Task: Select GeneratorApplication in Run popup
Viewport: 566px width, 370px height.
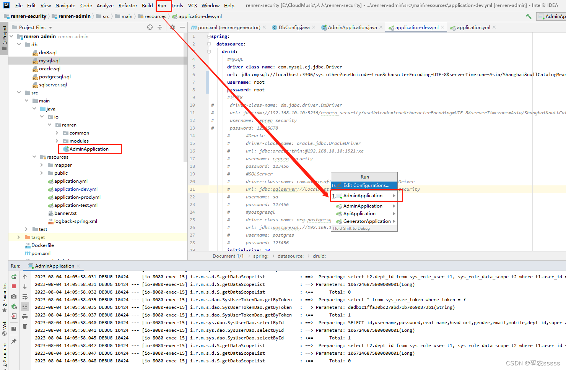Action: pyautogui.click(x=364, y=221)
